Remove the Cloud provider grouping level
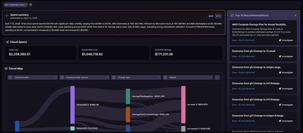303x133 pixels. (10, 77)
